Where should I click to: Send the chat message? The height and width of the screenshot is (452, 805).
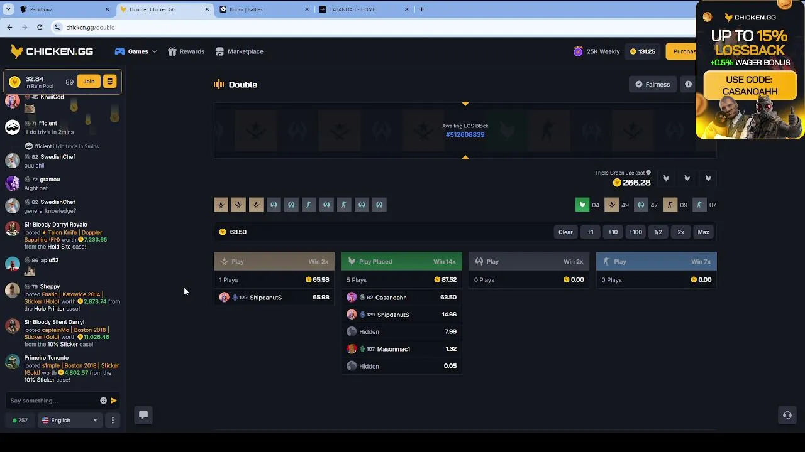coord(114,401)
